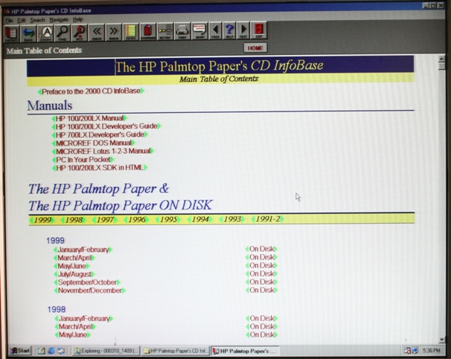Screen dimensions: 451x359
Task: Go to next hit with double-right arrows
Action: click(114, 32)
